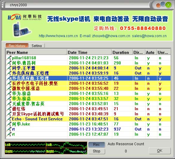The image size is (175, 159).
Task: Select the 何华.luke record
Action: (88, 124)
